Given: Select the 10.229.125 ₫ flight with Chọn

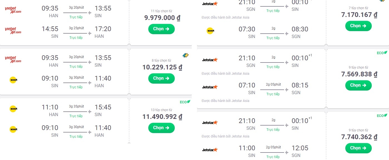Looking at the screenshot, I should [x=161, y=78].
